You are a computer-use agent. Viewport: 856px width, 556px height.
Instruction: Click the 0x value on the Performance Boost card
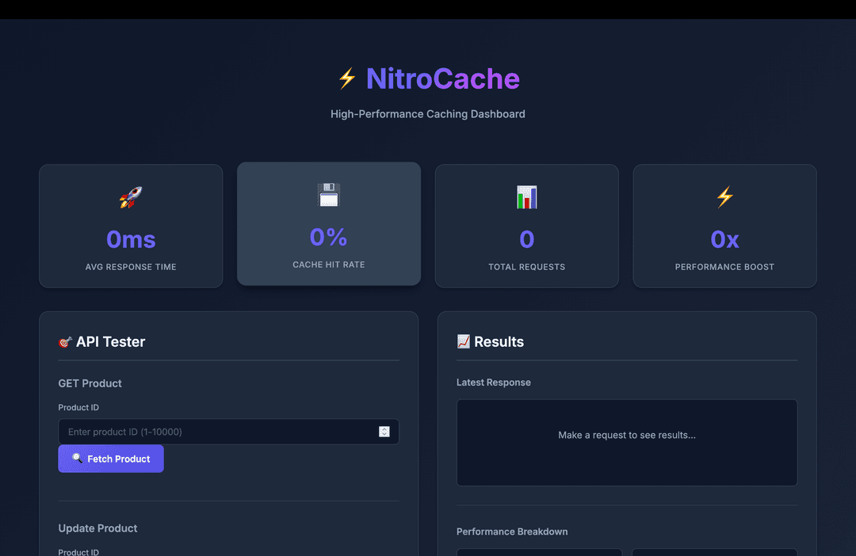724,239
